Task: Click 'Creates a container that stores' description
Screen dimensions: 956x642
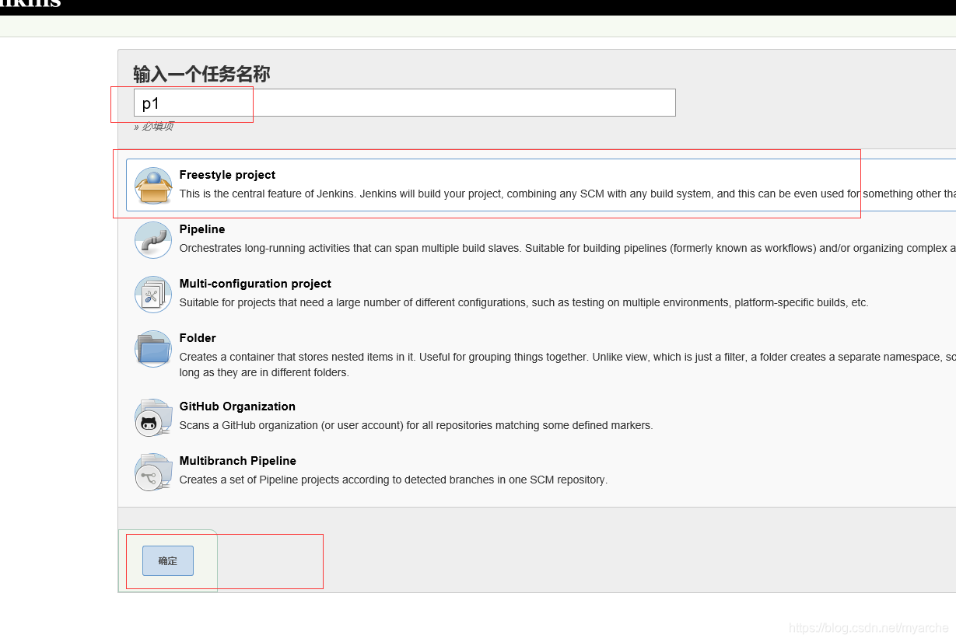Action: pyautogui.click(x=567, y=365)
